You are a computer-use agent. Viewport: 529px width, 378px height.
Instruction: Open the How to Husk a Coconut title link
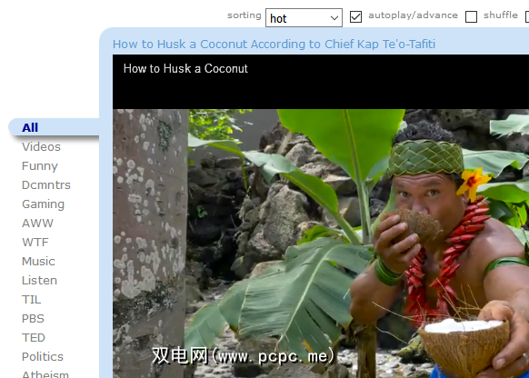[274, 45]
